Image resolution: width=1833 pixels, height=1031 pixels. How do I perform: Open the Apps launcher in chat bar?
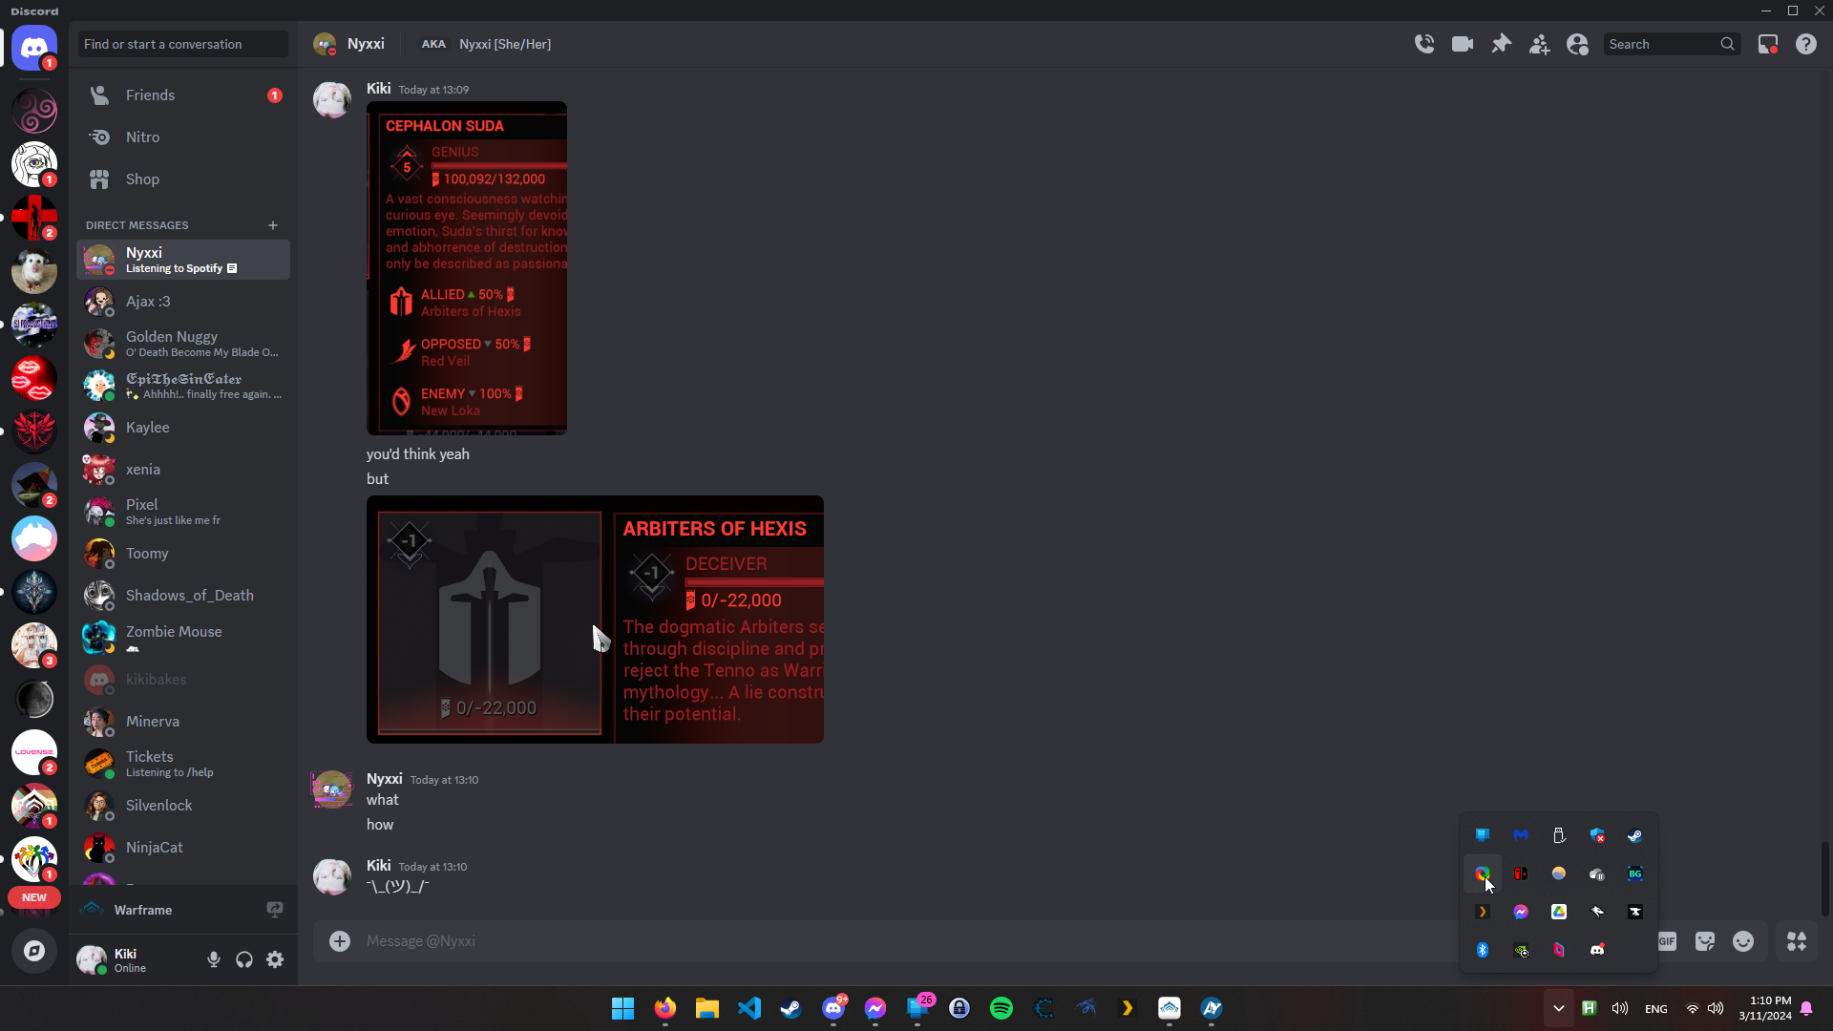[x=1797, y=941]
